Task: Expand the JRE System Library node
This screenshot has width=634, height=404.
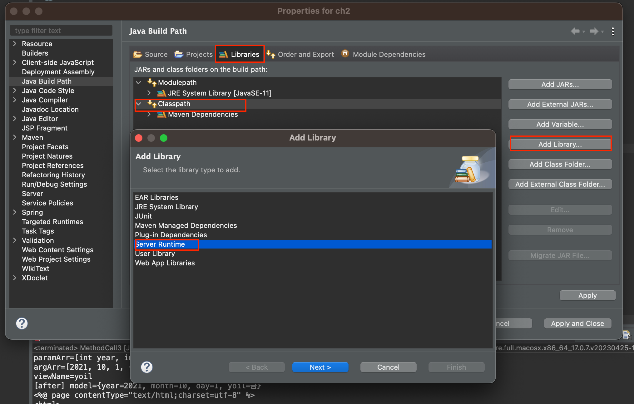Action: tap(149, 93)
